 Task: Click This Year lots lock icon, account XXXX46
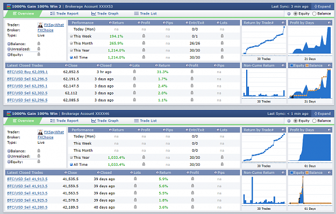[x=222, y=157]
